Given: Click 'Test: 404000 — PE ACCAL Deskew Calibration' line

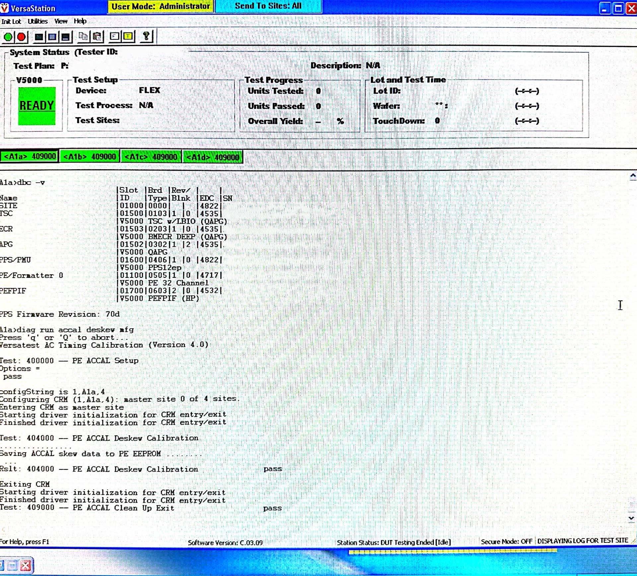Looking at the screenshot, I should coord(99,438).
